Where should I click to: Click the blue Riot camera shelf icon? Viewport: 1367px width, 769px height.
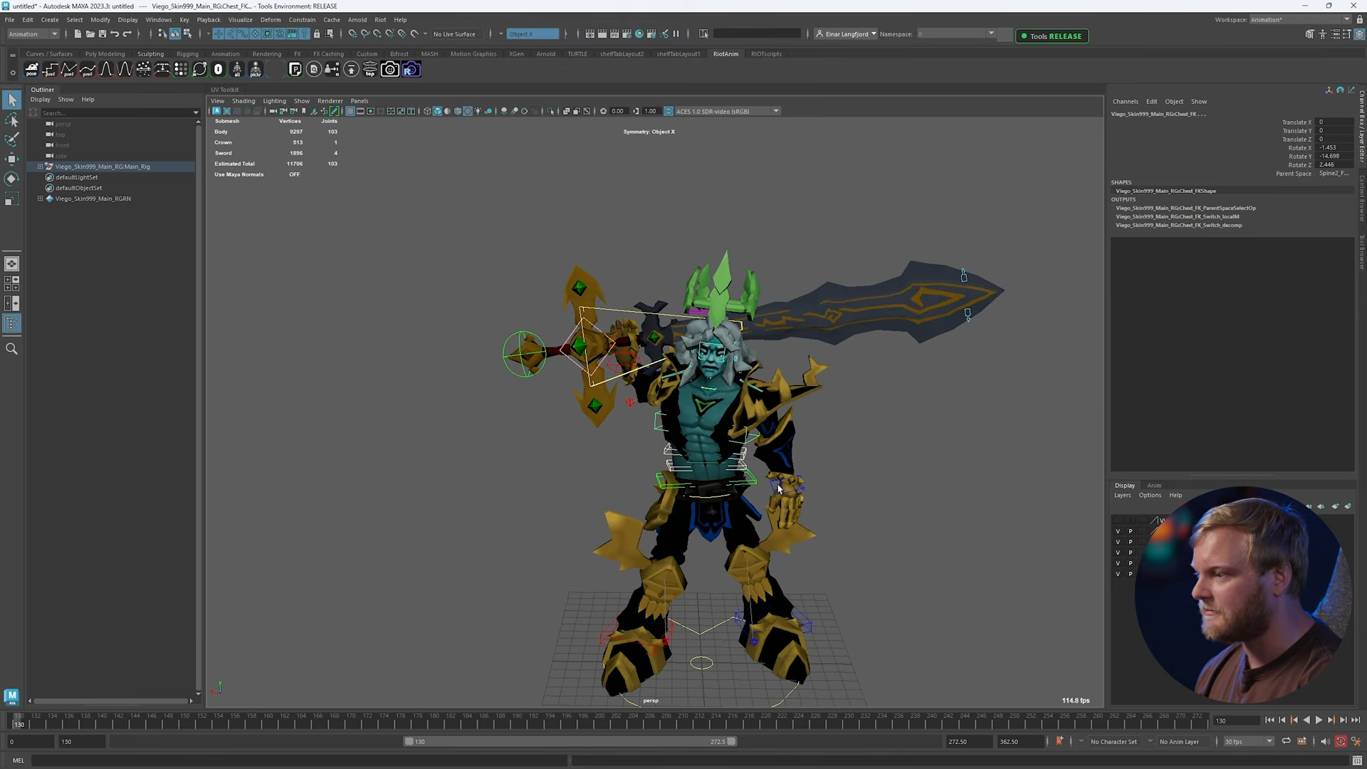click(411, 69)
